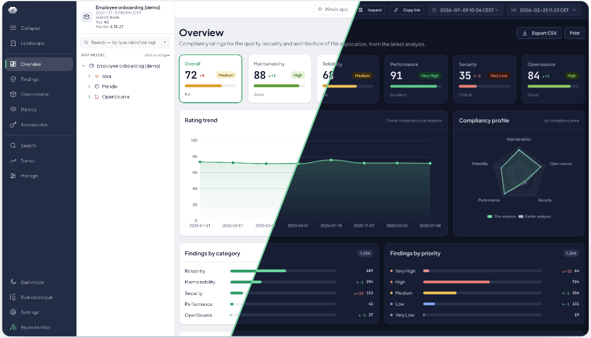Select the Open source 84 rating card
591x338 pixels.
(553, 79)
